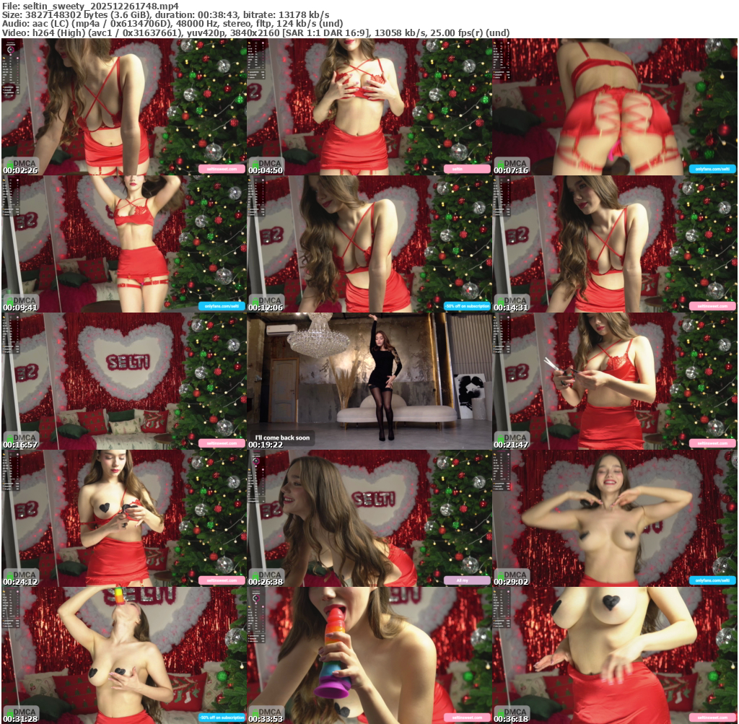
Task: Open the thumbnail stamped 00:14:31
Action: pos(615,244)
